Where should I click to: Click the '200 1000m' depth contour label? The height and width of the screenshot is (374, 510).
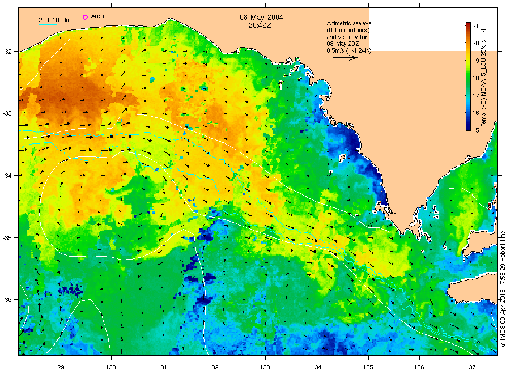pos(54,20)
